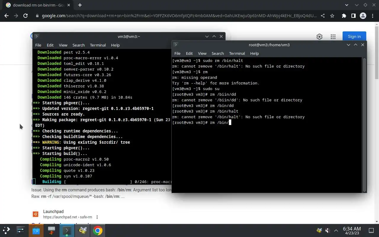Click the forward navigation arrow in Chrome
The width and height of the screenshot is (379, 237).
point(16,16)
